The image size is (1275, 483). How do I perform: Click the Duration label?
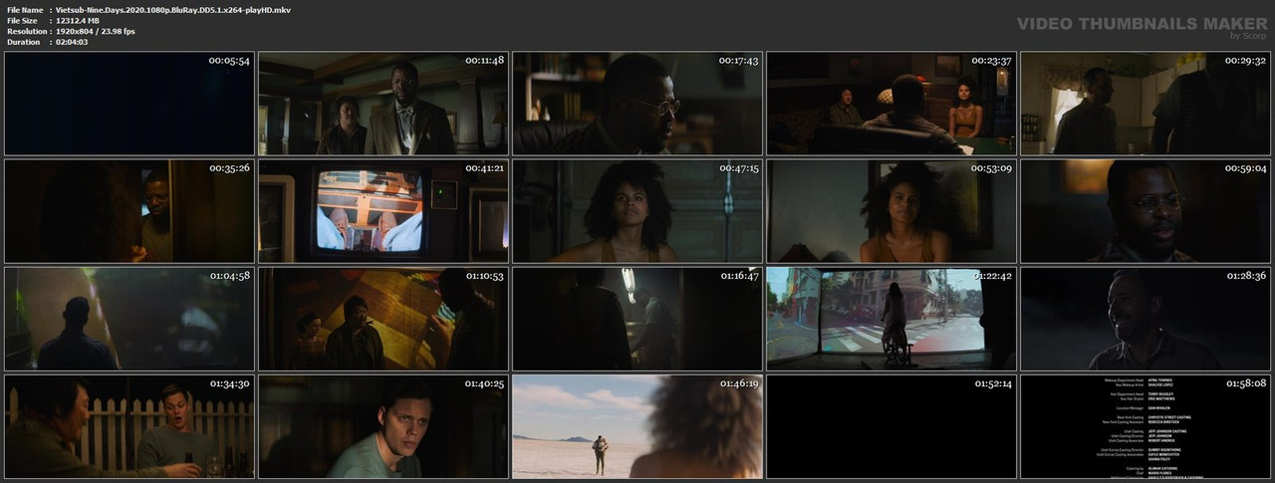[x=23, y=42]
